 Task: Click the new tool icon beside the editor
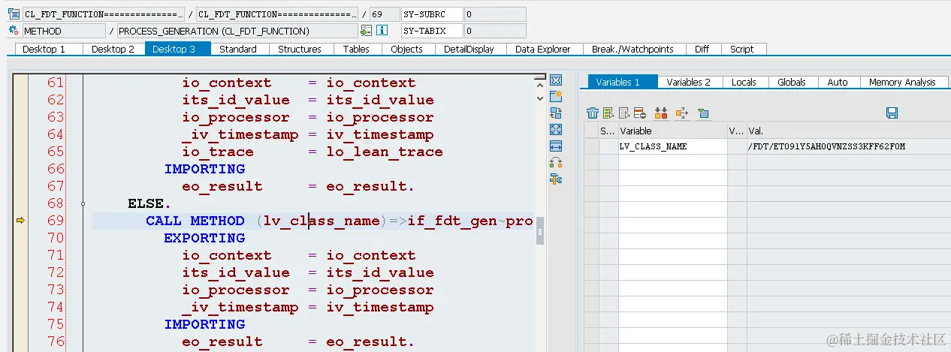click(556, 97)
